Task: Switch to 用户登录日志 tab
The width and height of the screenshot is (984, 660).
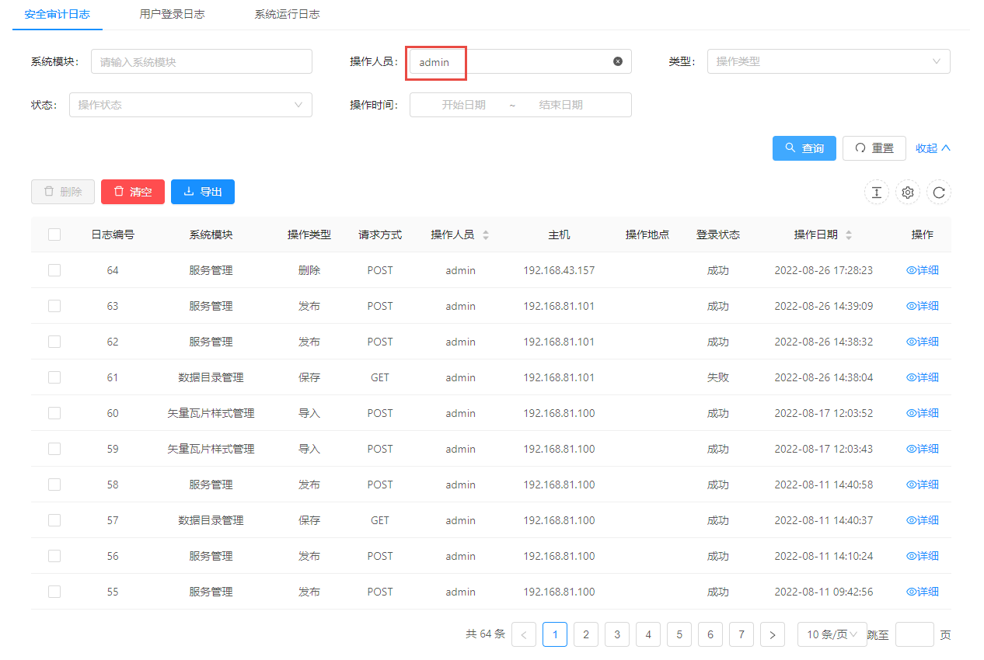Action: (x=172, y=14)
